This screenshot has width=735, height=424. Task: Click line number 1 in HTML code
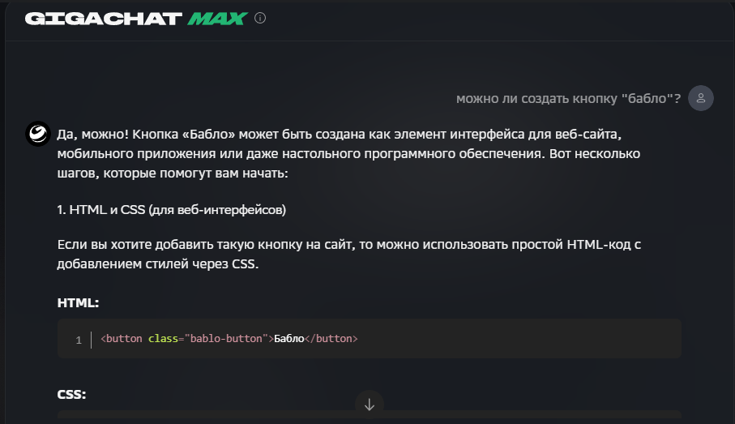click(79, 340)
